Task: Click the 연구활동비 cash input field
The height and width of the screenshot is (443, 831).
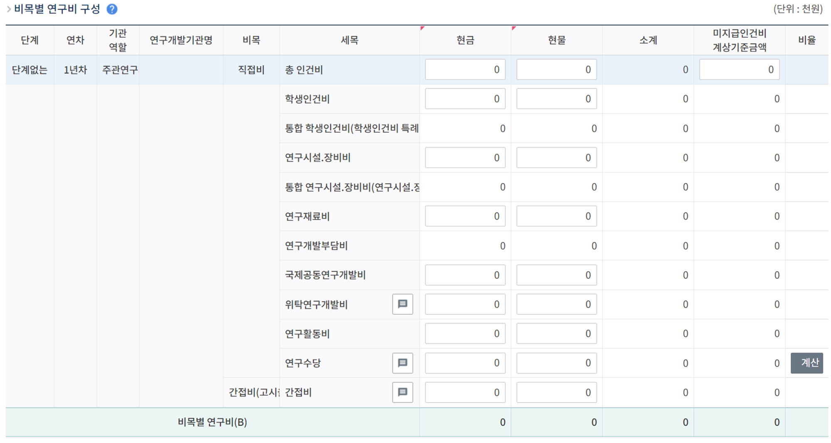Action: pyautogui.click(x=465, y=333)
